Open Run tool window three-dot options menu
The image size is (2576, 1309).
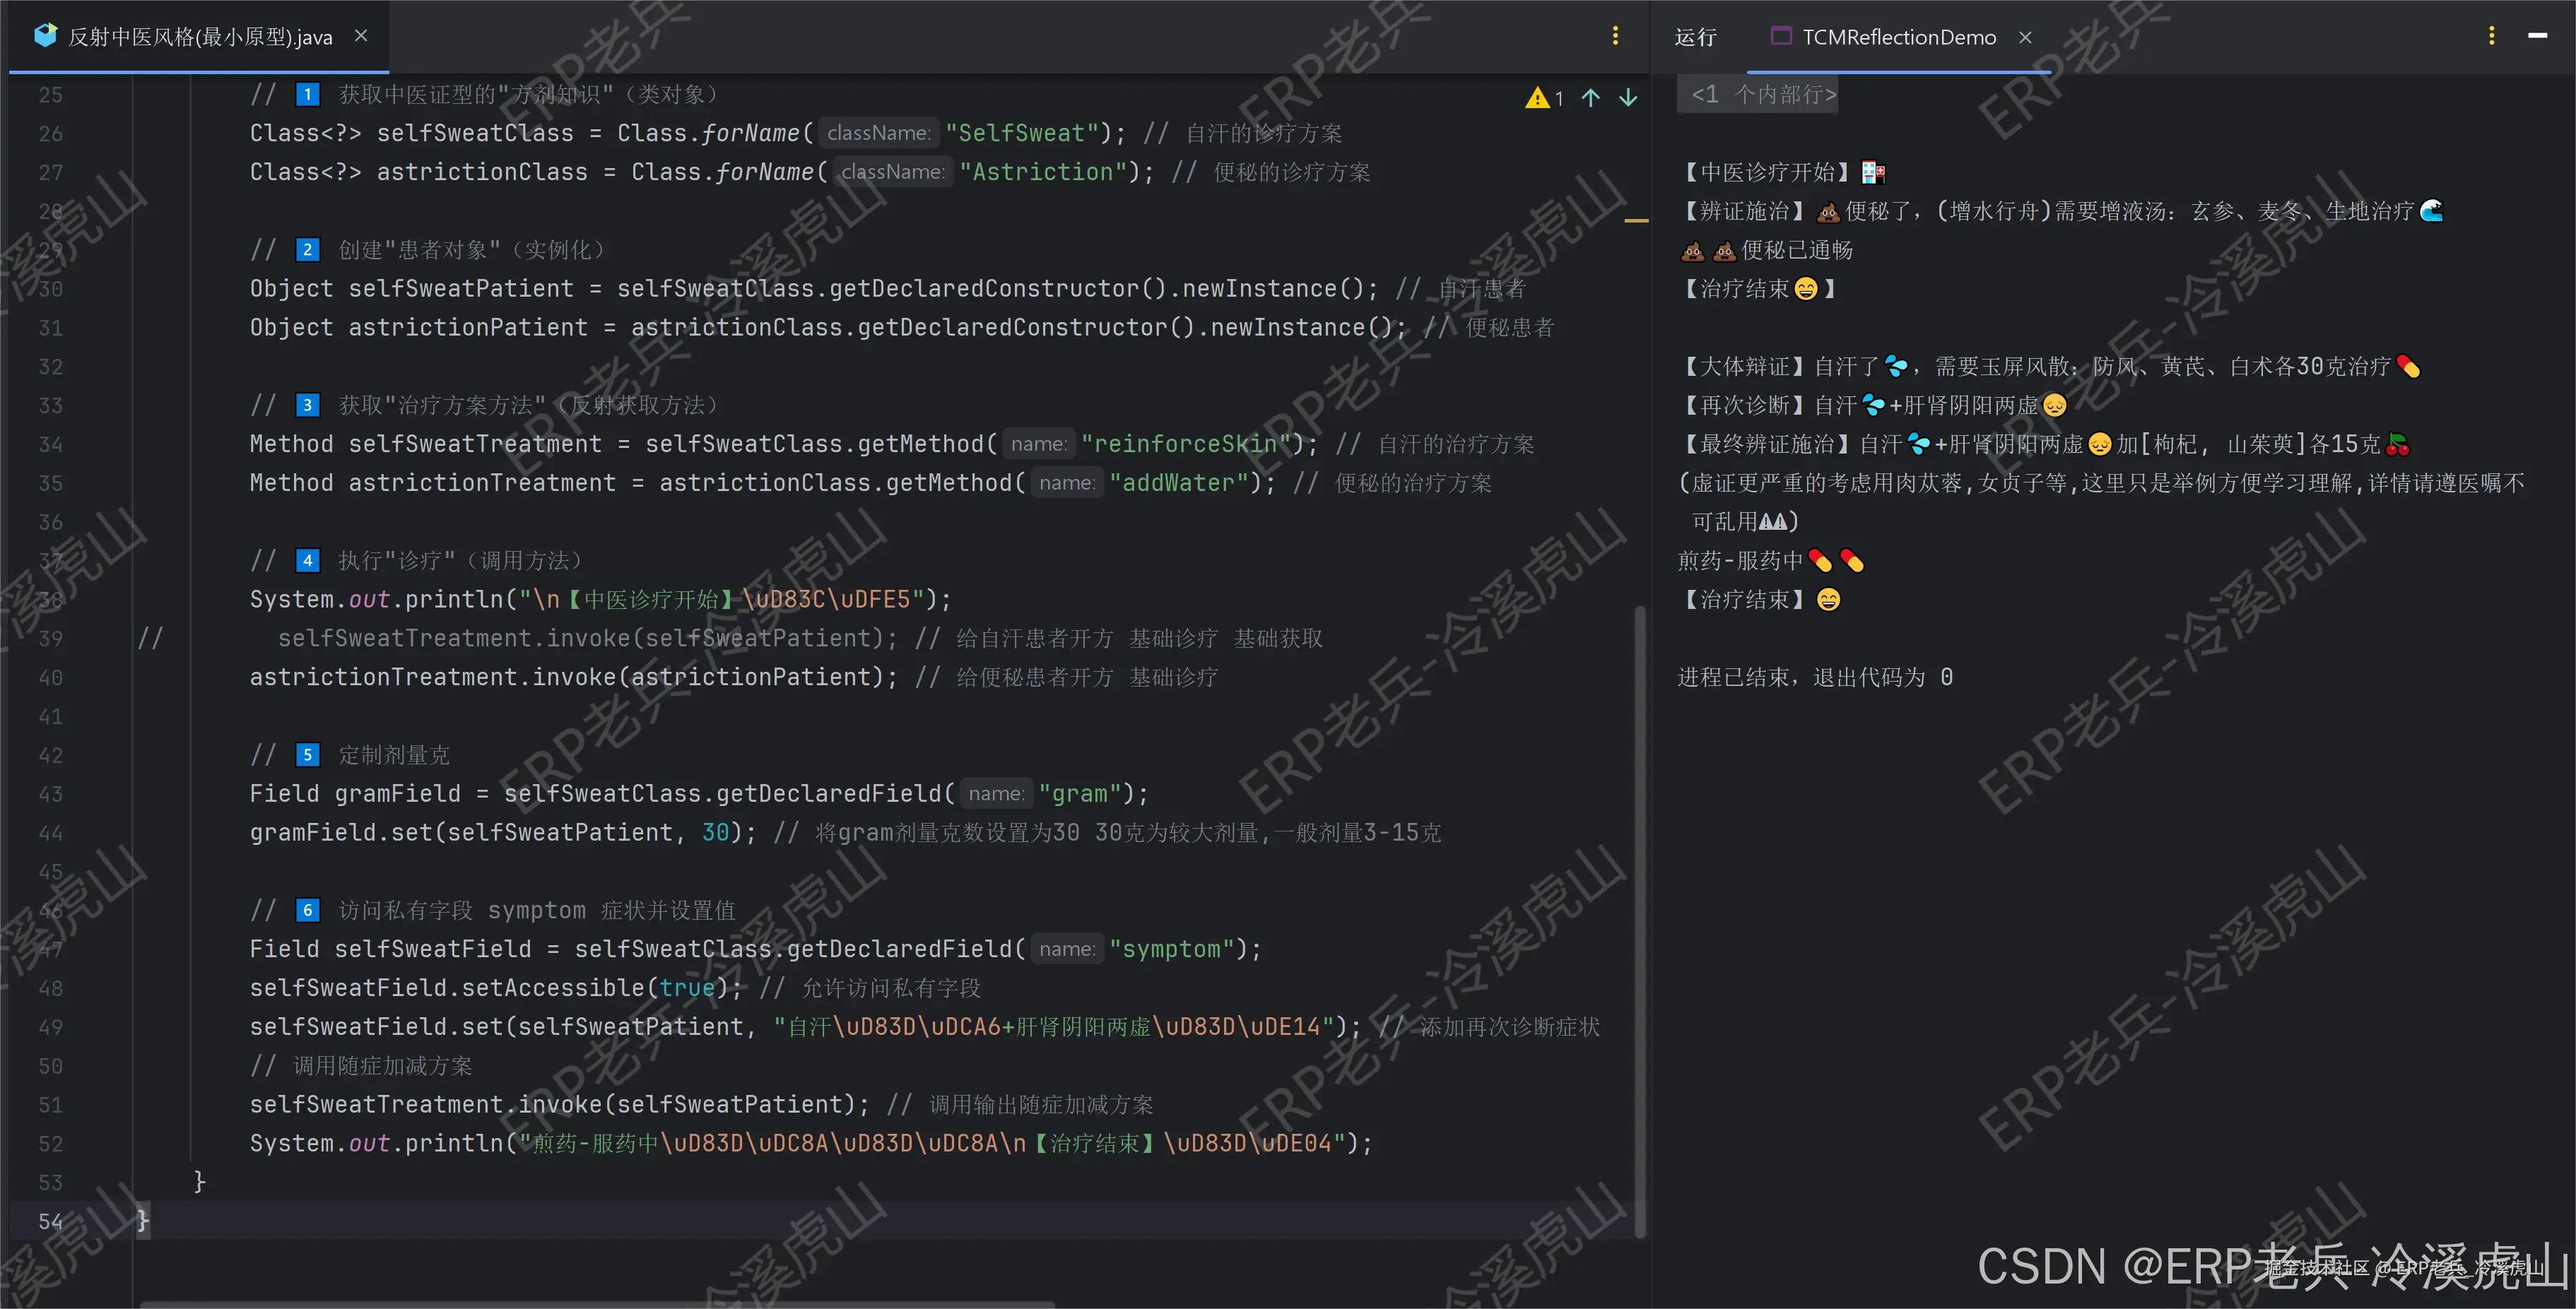click(2491, 36)
